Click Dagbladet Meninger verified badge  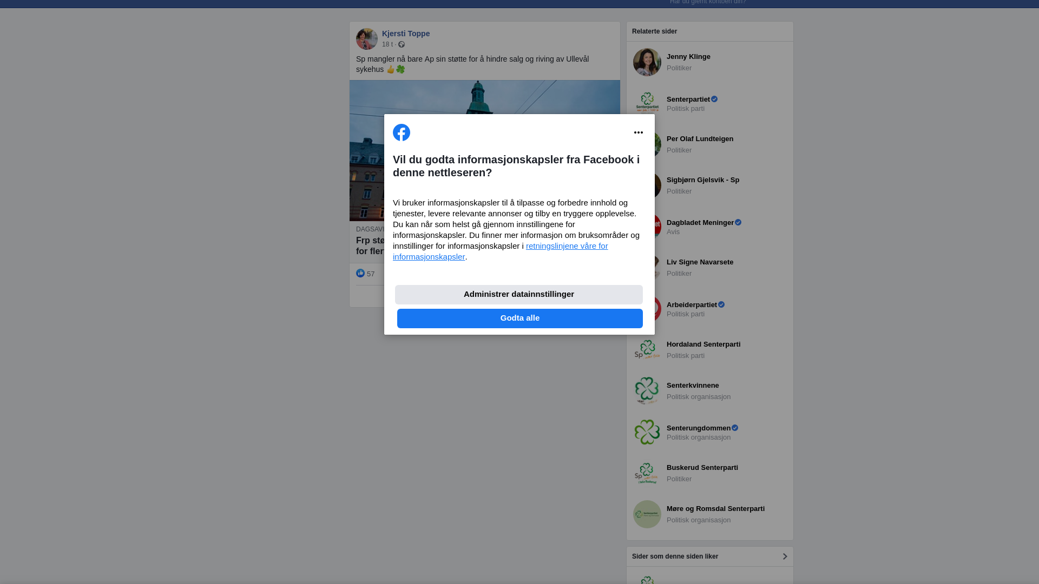pos(738,222)
